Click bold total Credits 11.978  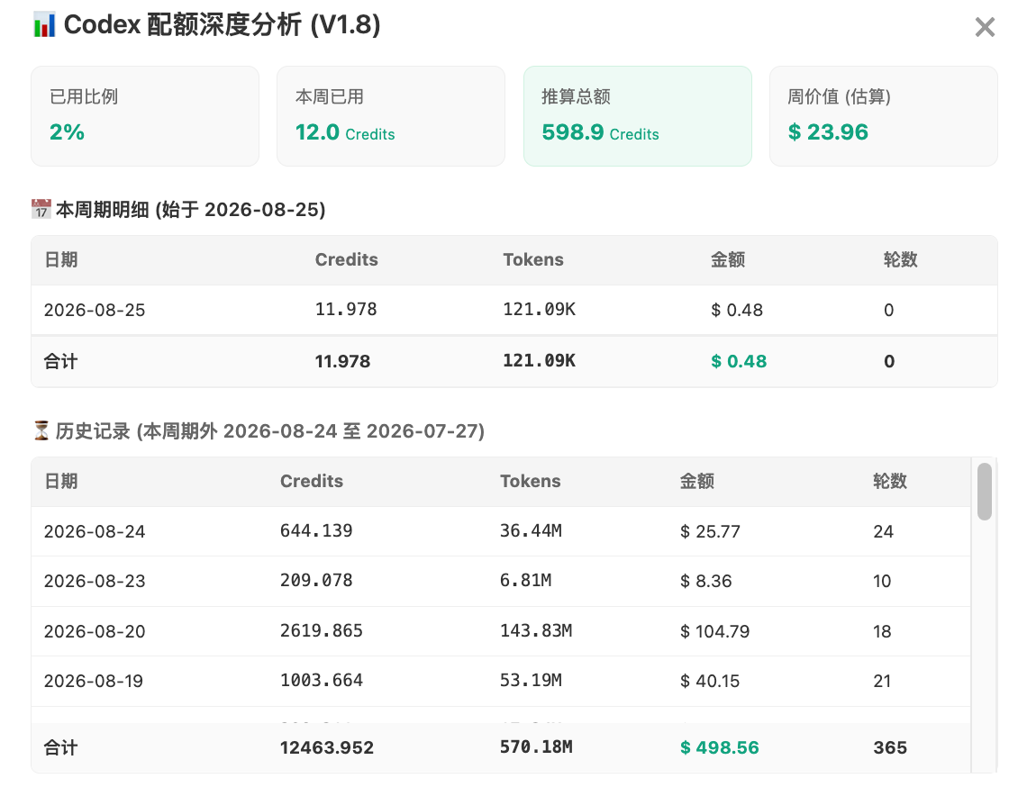343,361
